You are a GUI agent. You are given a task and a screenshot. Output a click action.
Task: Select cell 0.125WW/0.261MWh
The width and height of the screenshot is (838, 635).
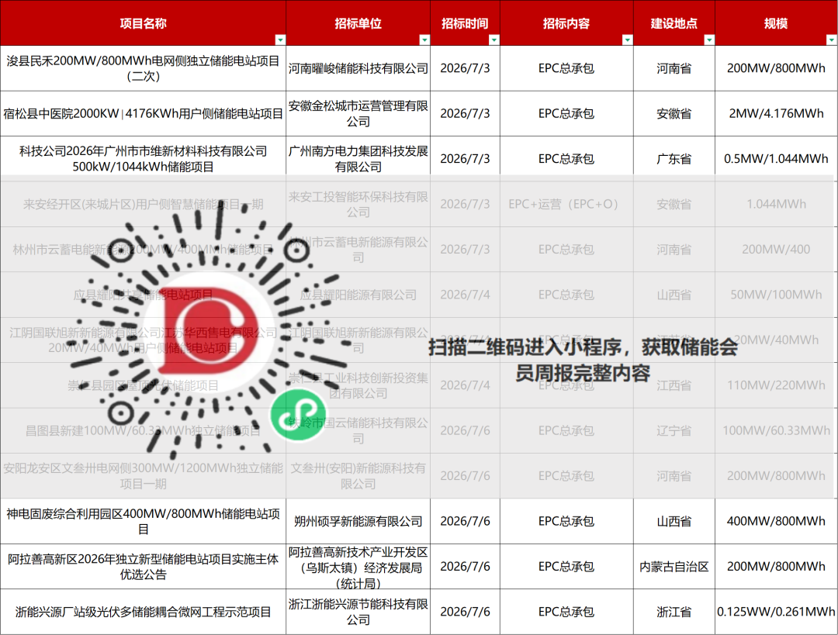(x=776, y=612)
